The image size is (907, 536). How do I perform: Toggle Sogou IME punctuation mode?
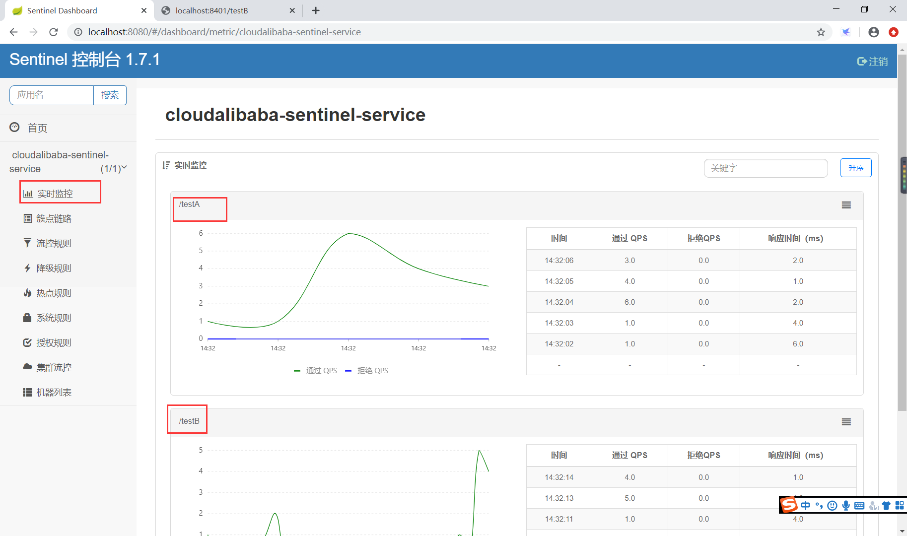pos(819,505)
